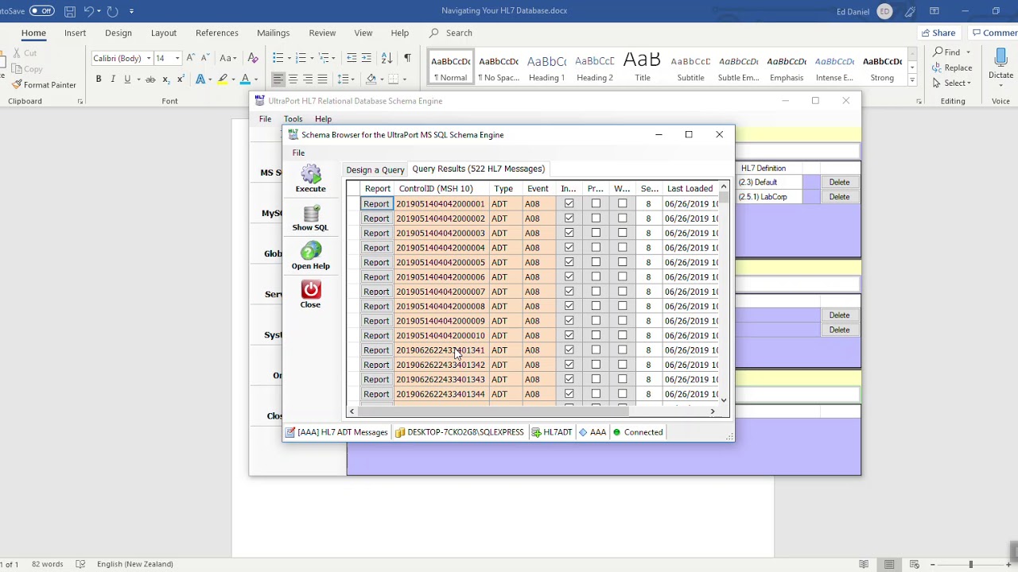The width and height of the screenshot is (1018, 572).
Task: Click Report button for ControlID ending 01342
Action: pos(376,365)
